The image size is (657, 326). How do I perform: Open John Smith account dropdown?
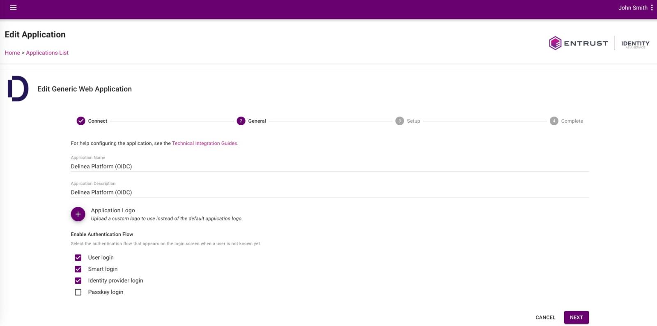(632, 8)
